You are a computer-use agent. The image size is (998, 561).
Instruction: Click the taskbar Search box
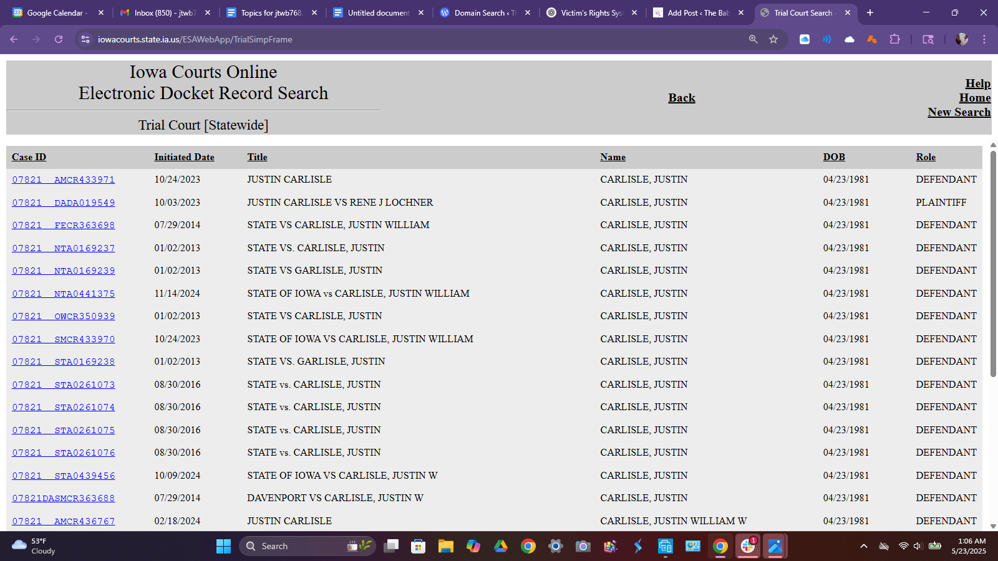(308, 547)
